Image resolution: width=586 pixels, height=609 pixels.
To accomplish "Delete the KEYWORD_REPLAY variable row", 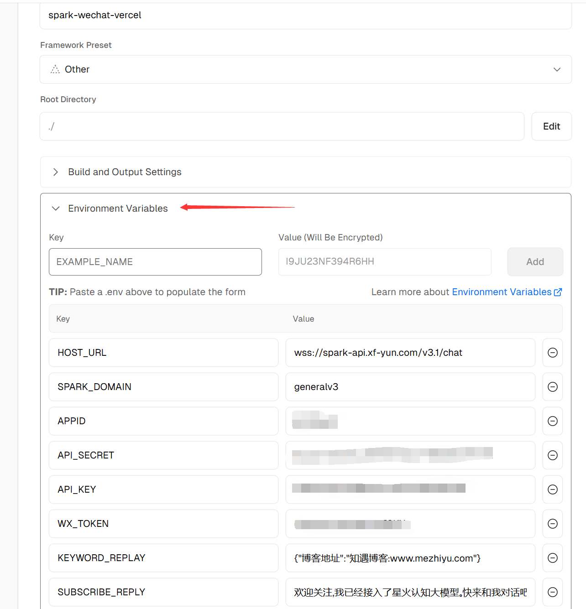I will 552,558.
